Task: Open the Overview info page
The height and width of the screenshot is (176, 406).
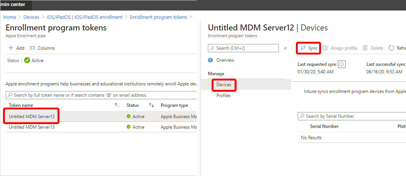Action: click(225, 60)
